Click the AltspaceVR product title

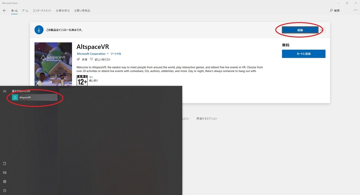93,47
